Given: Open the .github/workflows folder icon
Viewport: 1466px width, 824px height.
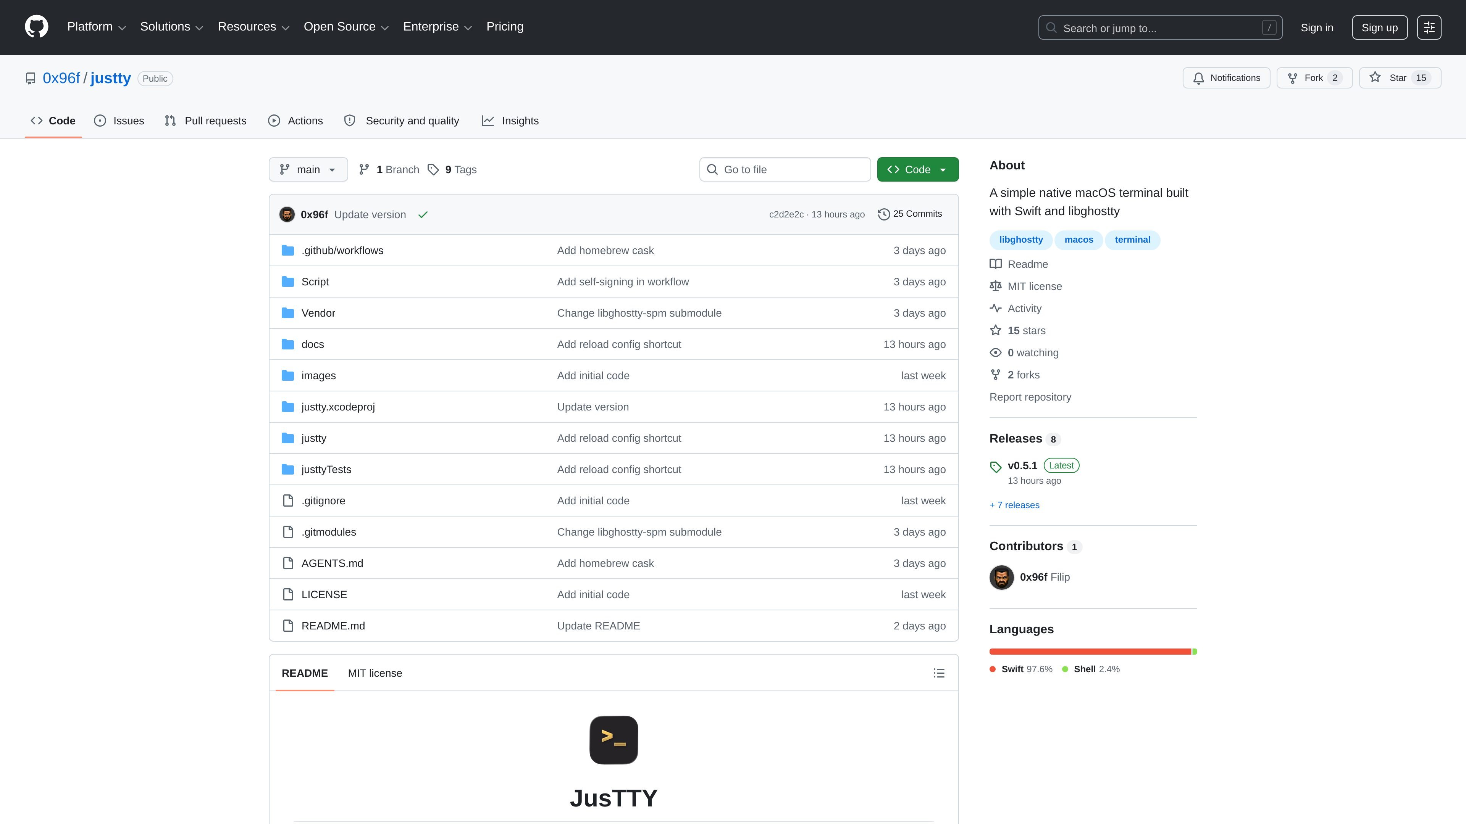Looking at the screenshot, I should [x=288, y=250].
